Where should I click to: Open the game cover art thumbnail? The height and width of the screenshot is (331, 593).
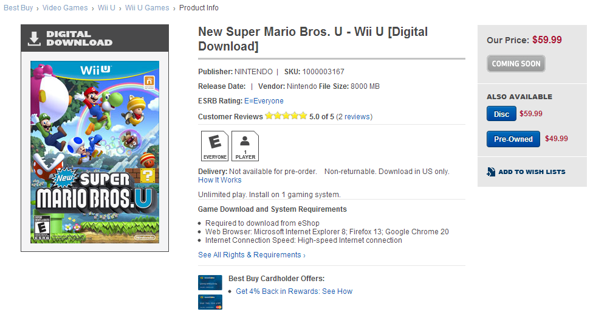click(95, 152)
